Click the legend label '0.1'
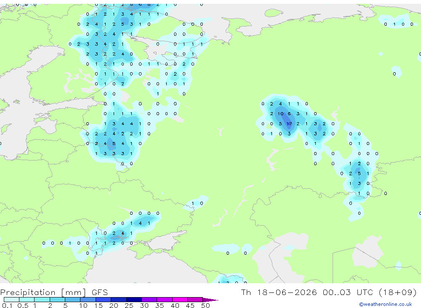This screenshot has width=421, height=308. point(7,305)
